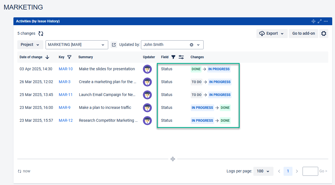
Task: Open issue MAR-12 link
Action: click(66, 121)
